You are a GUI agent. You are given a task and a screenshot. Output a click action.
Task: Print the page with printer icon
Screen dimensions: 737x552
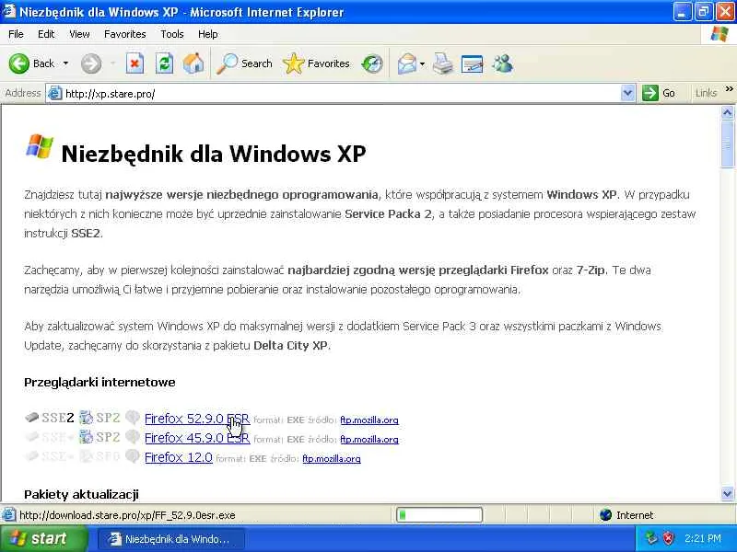[443, 63]
